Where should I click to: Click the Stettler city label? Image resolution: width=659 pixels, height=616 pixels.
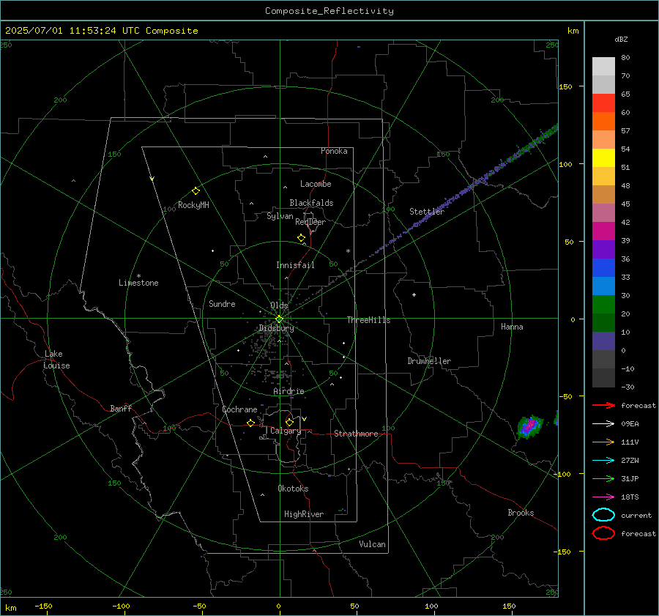[x=427, y=212]
